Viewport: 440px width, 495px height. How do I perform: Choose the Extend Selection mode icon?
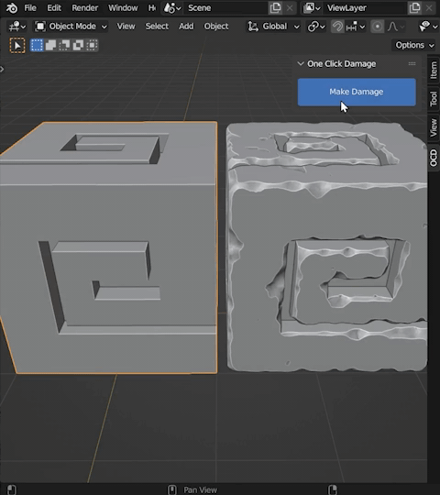click(x=50, y=45)
